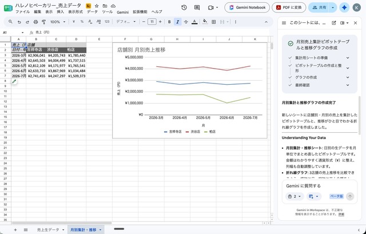This screenshot has width=366, height=234.
Task: Click the font size field showing 11
Action: tap(152, 22)
